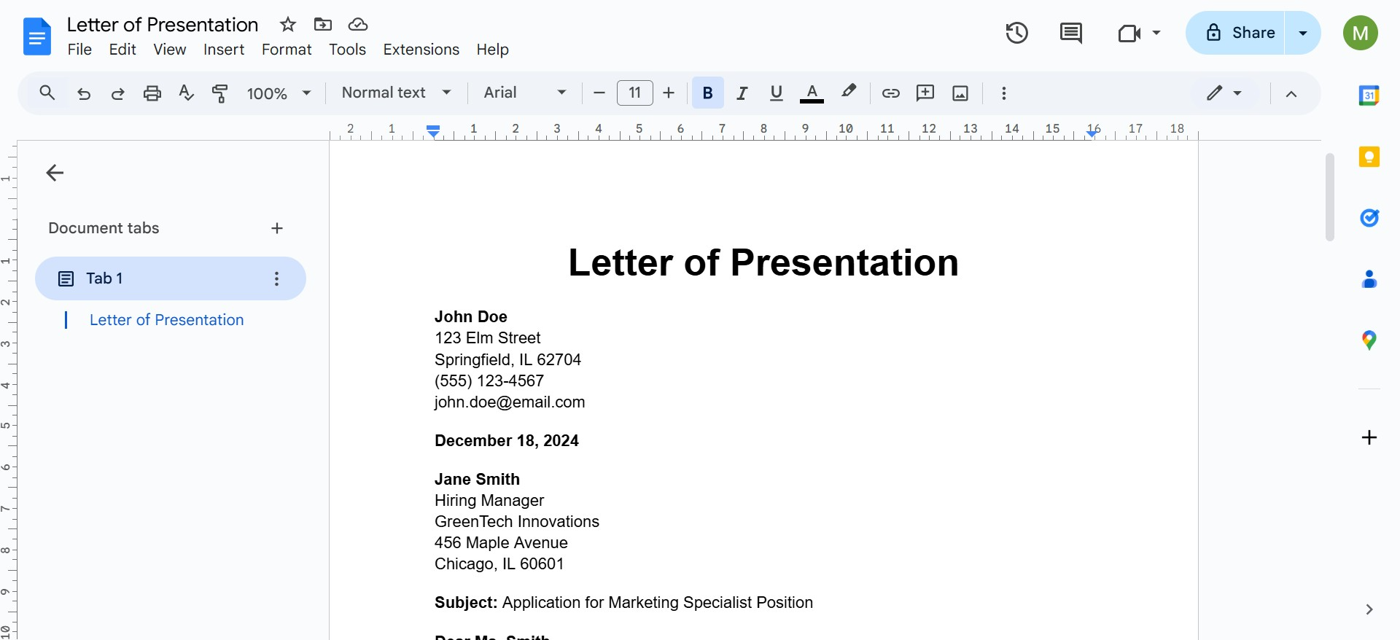Open Google Maps side panel icon
This screenshot has width=1400, height=640.
pos(1369,340)
